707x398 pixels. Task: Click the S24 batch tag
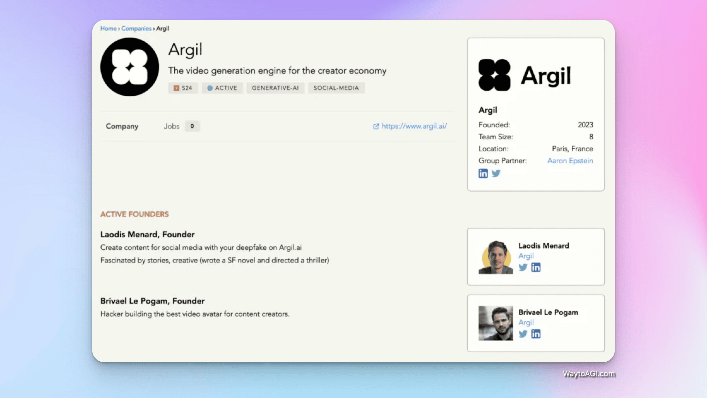click(183, 88)
